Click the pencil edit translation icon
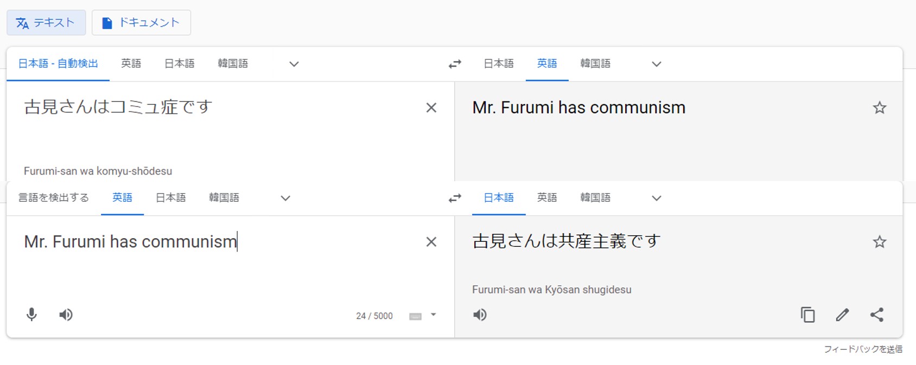 click(842, 315)
